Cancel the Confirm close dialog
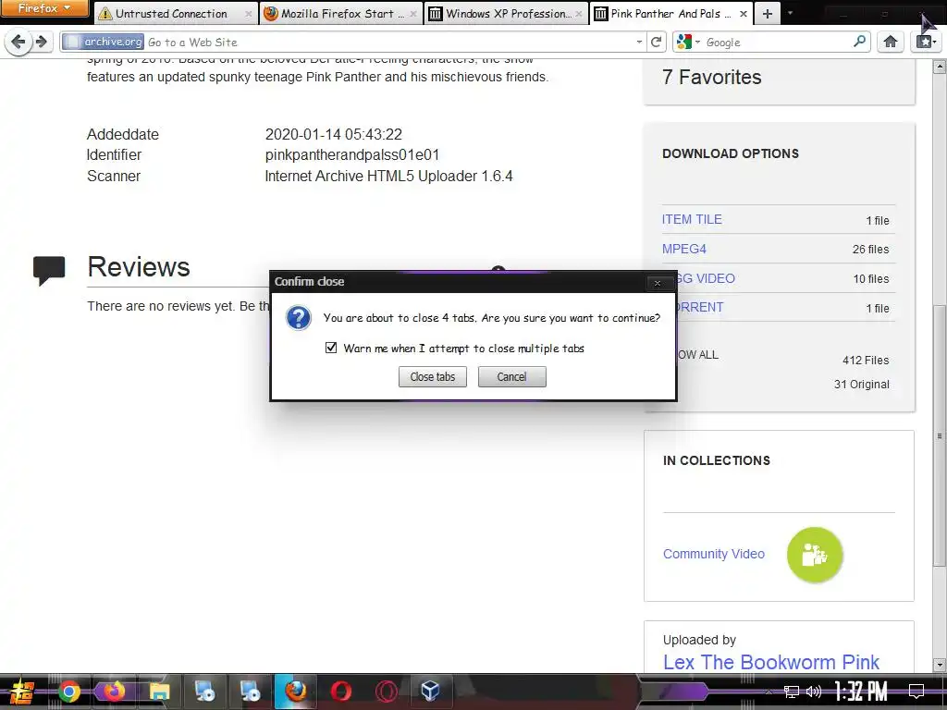This screenshot has height=710, width=947. pos(512,377)
